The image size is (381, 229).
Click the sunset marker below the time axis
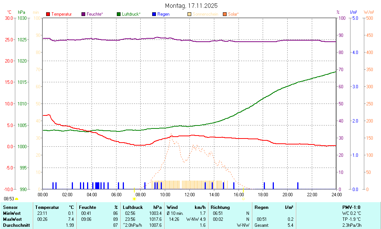[x=243, y=199]
